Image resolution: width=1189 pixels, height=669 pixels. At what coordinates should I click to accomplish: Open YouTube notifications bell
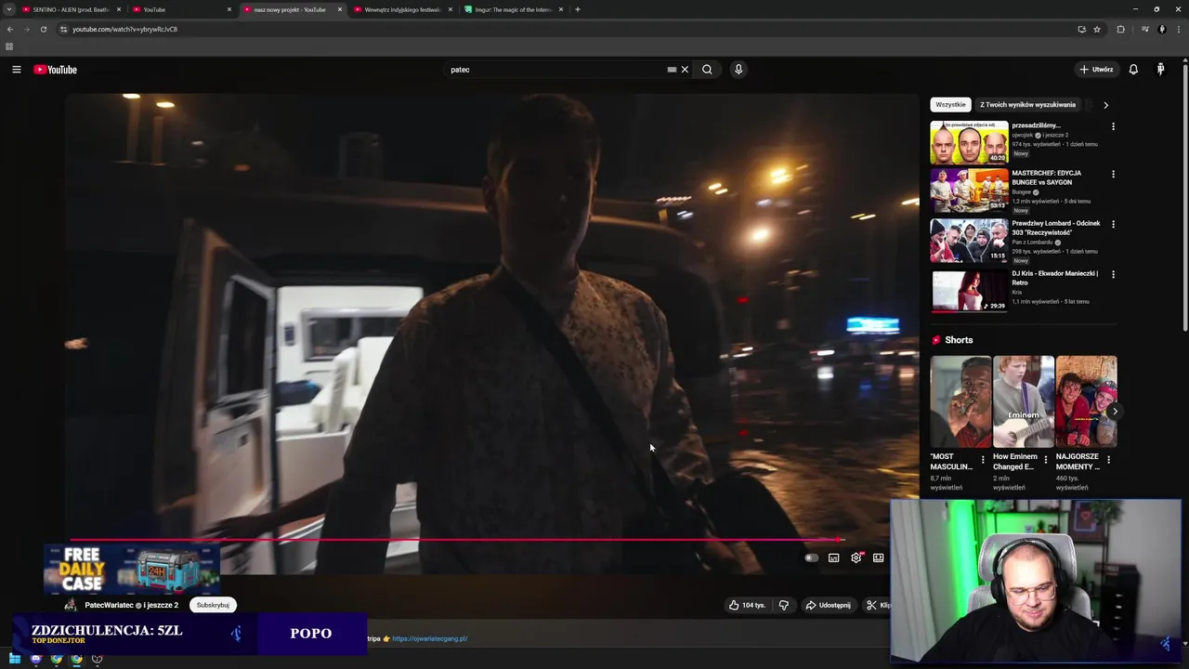tap(1133, 70)
